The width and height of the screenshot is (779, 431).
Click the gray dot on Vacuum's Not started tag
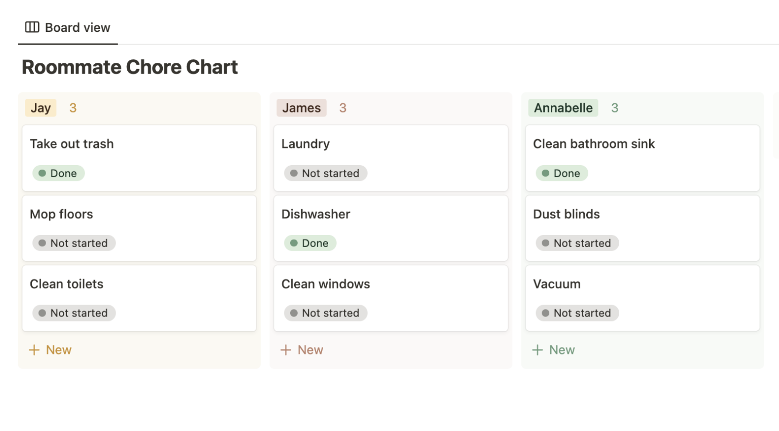[545, 313]
